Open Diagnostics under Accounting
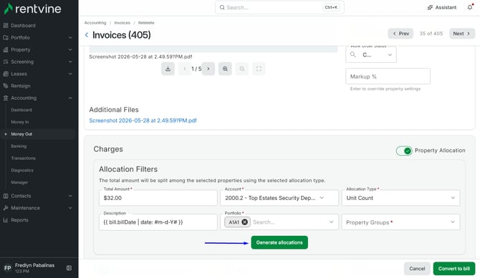This screenshot has height=278, width=480. coord(22,170)
